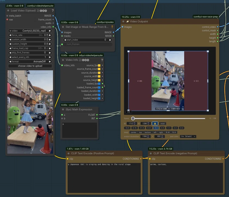The width and height of the screenshot is (229, 197).
Task: Select the 16:9 aspect ratio
Action: point(127,128)
